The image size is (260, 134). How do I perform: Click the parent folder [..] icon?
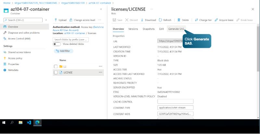(x=61, y=67)
